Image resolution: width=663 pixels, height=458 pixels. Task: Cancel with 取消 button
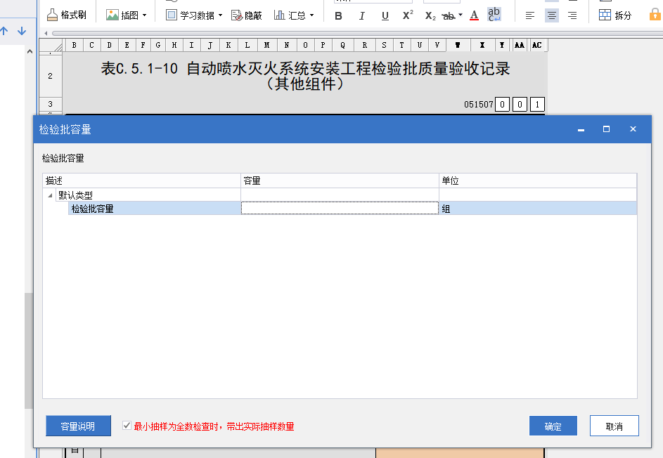click(x=614, y=426)
